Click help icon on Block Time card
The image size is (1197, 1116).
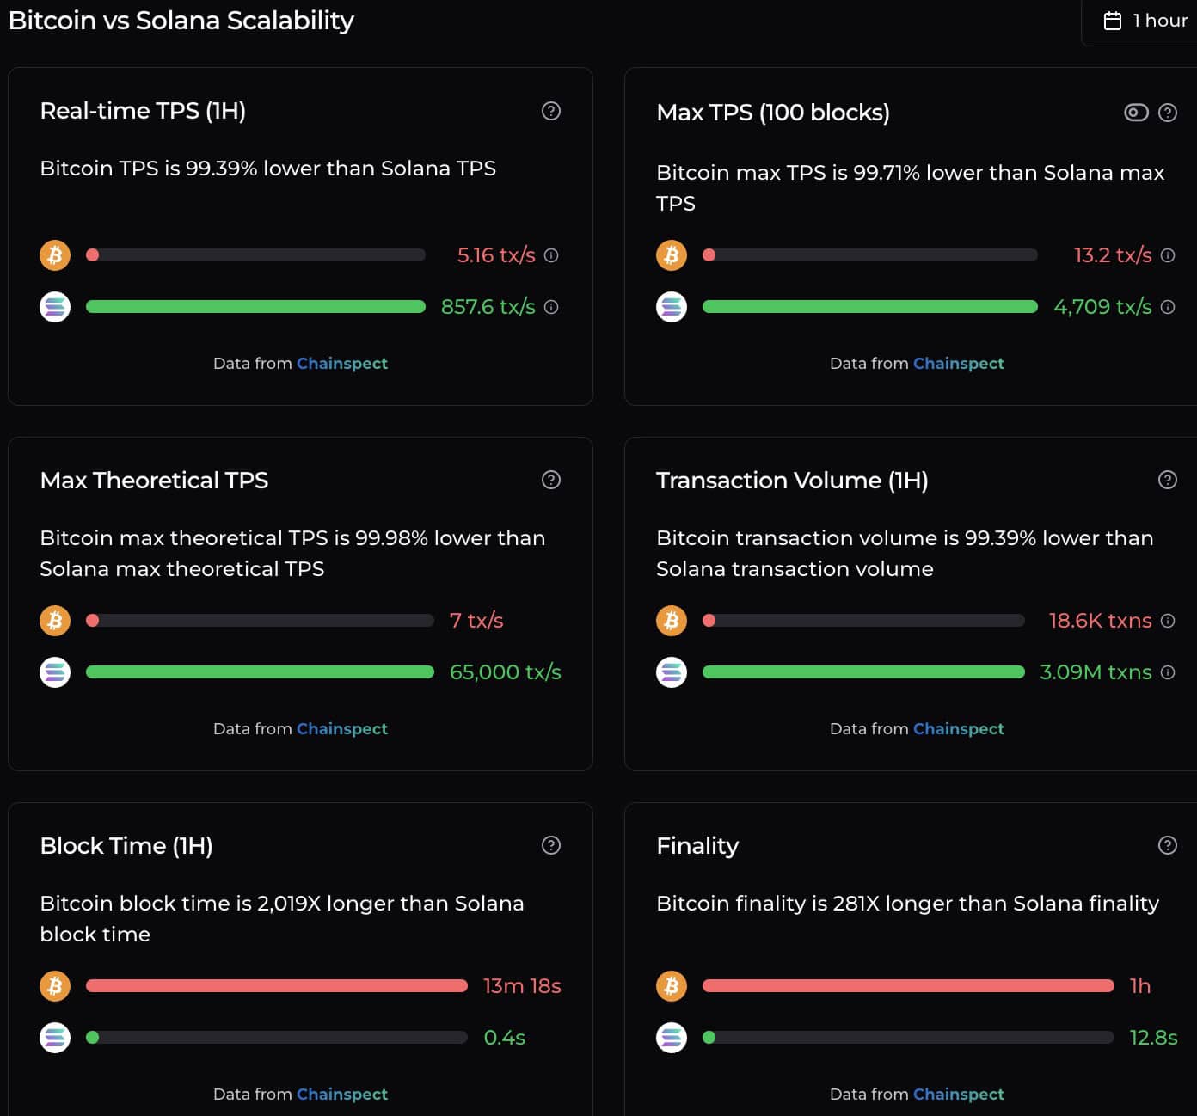[x=551, y=845]
